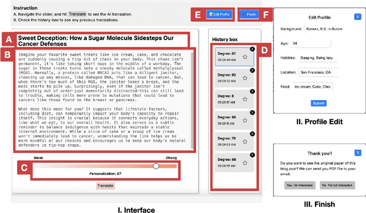Delete the Degree: 88 history entry

tap(252, 155)
